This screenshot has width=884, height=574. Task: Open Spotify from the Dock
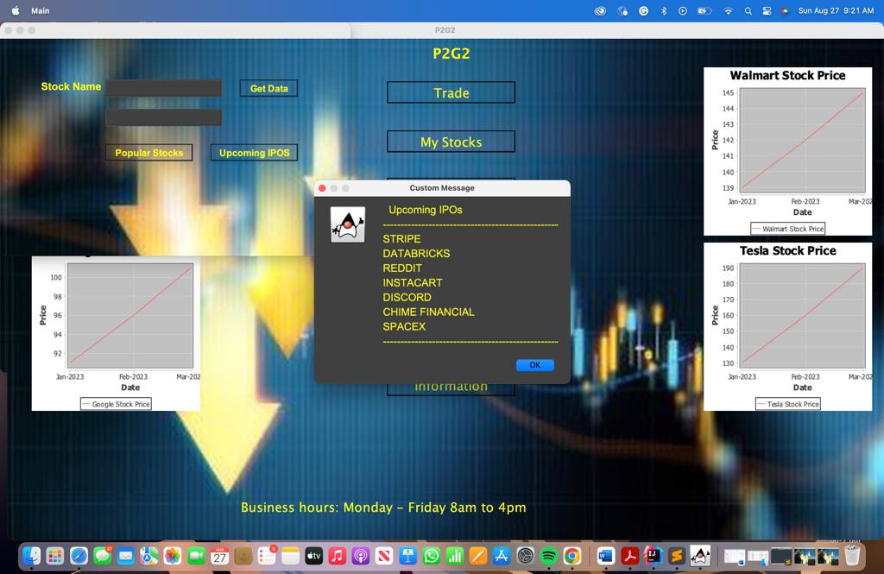[548, 557]
